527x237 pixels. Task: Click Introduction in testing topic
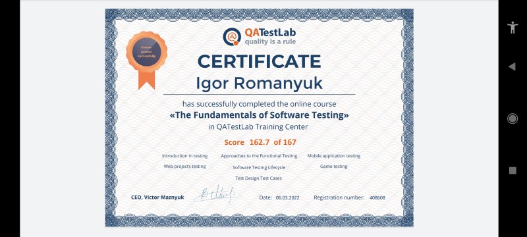point(184,156)
